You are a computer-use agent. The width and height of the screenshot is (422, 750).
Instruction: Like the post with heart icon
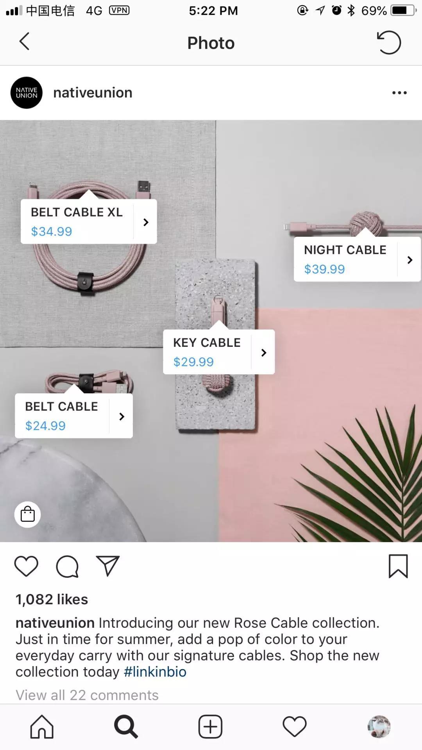(26, 566)
